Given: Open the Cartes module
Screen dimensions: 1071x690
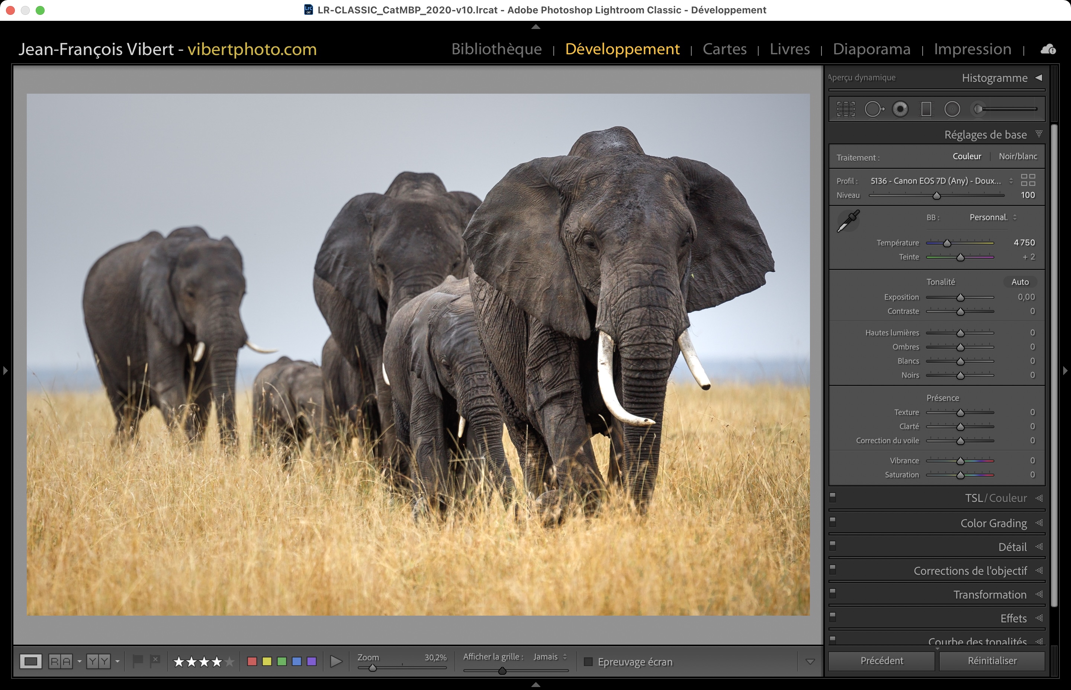Looking at the screenshot, I should coord(724,49).
